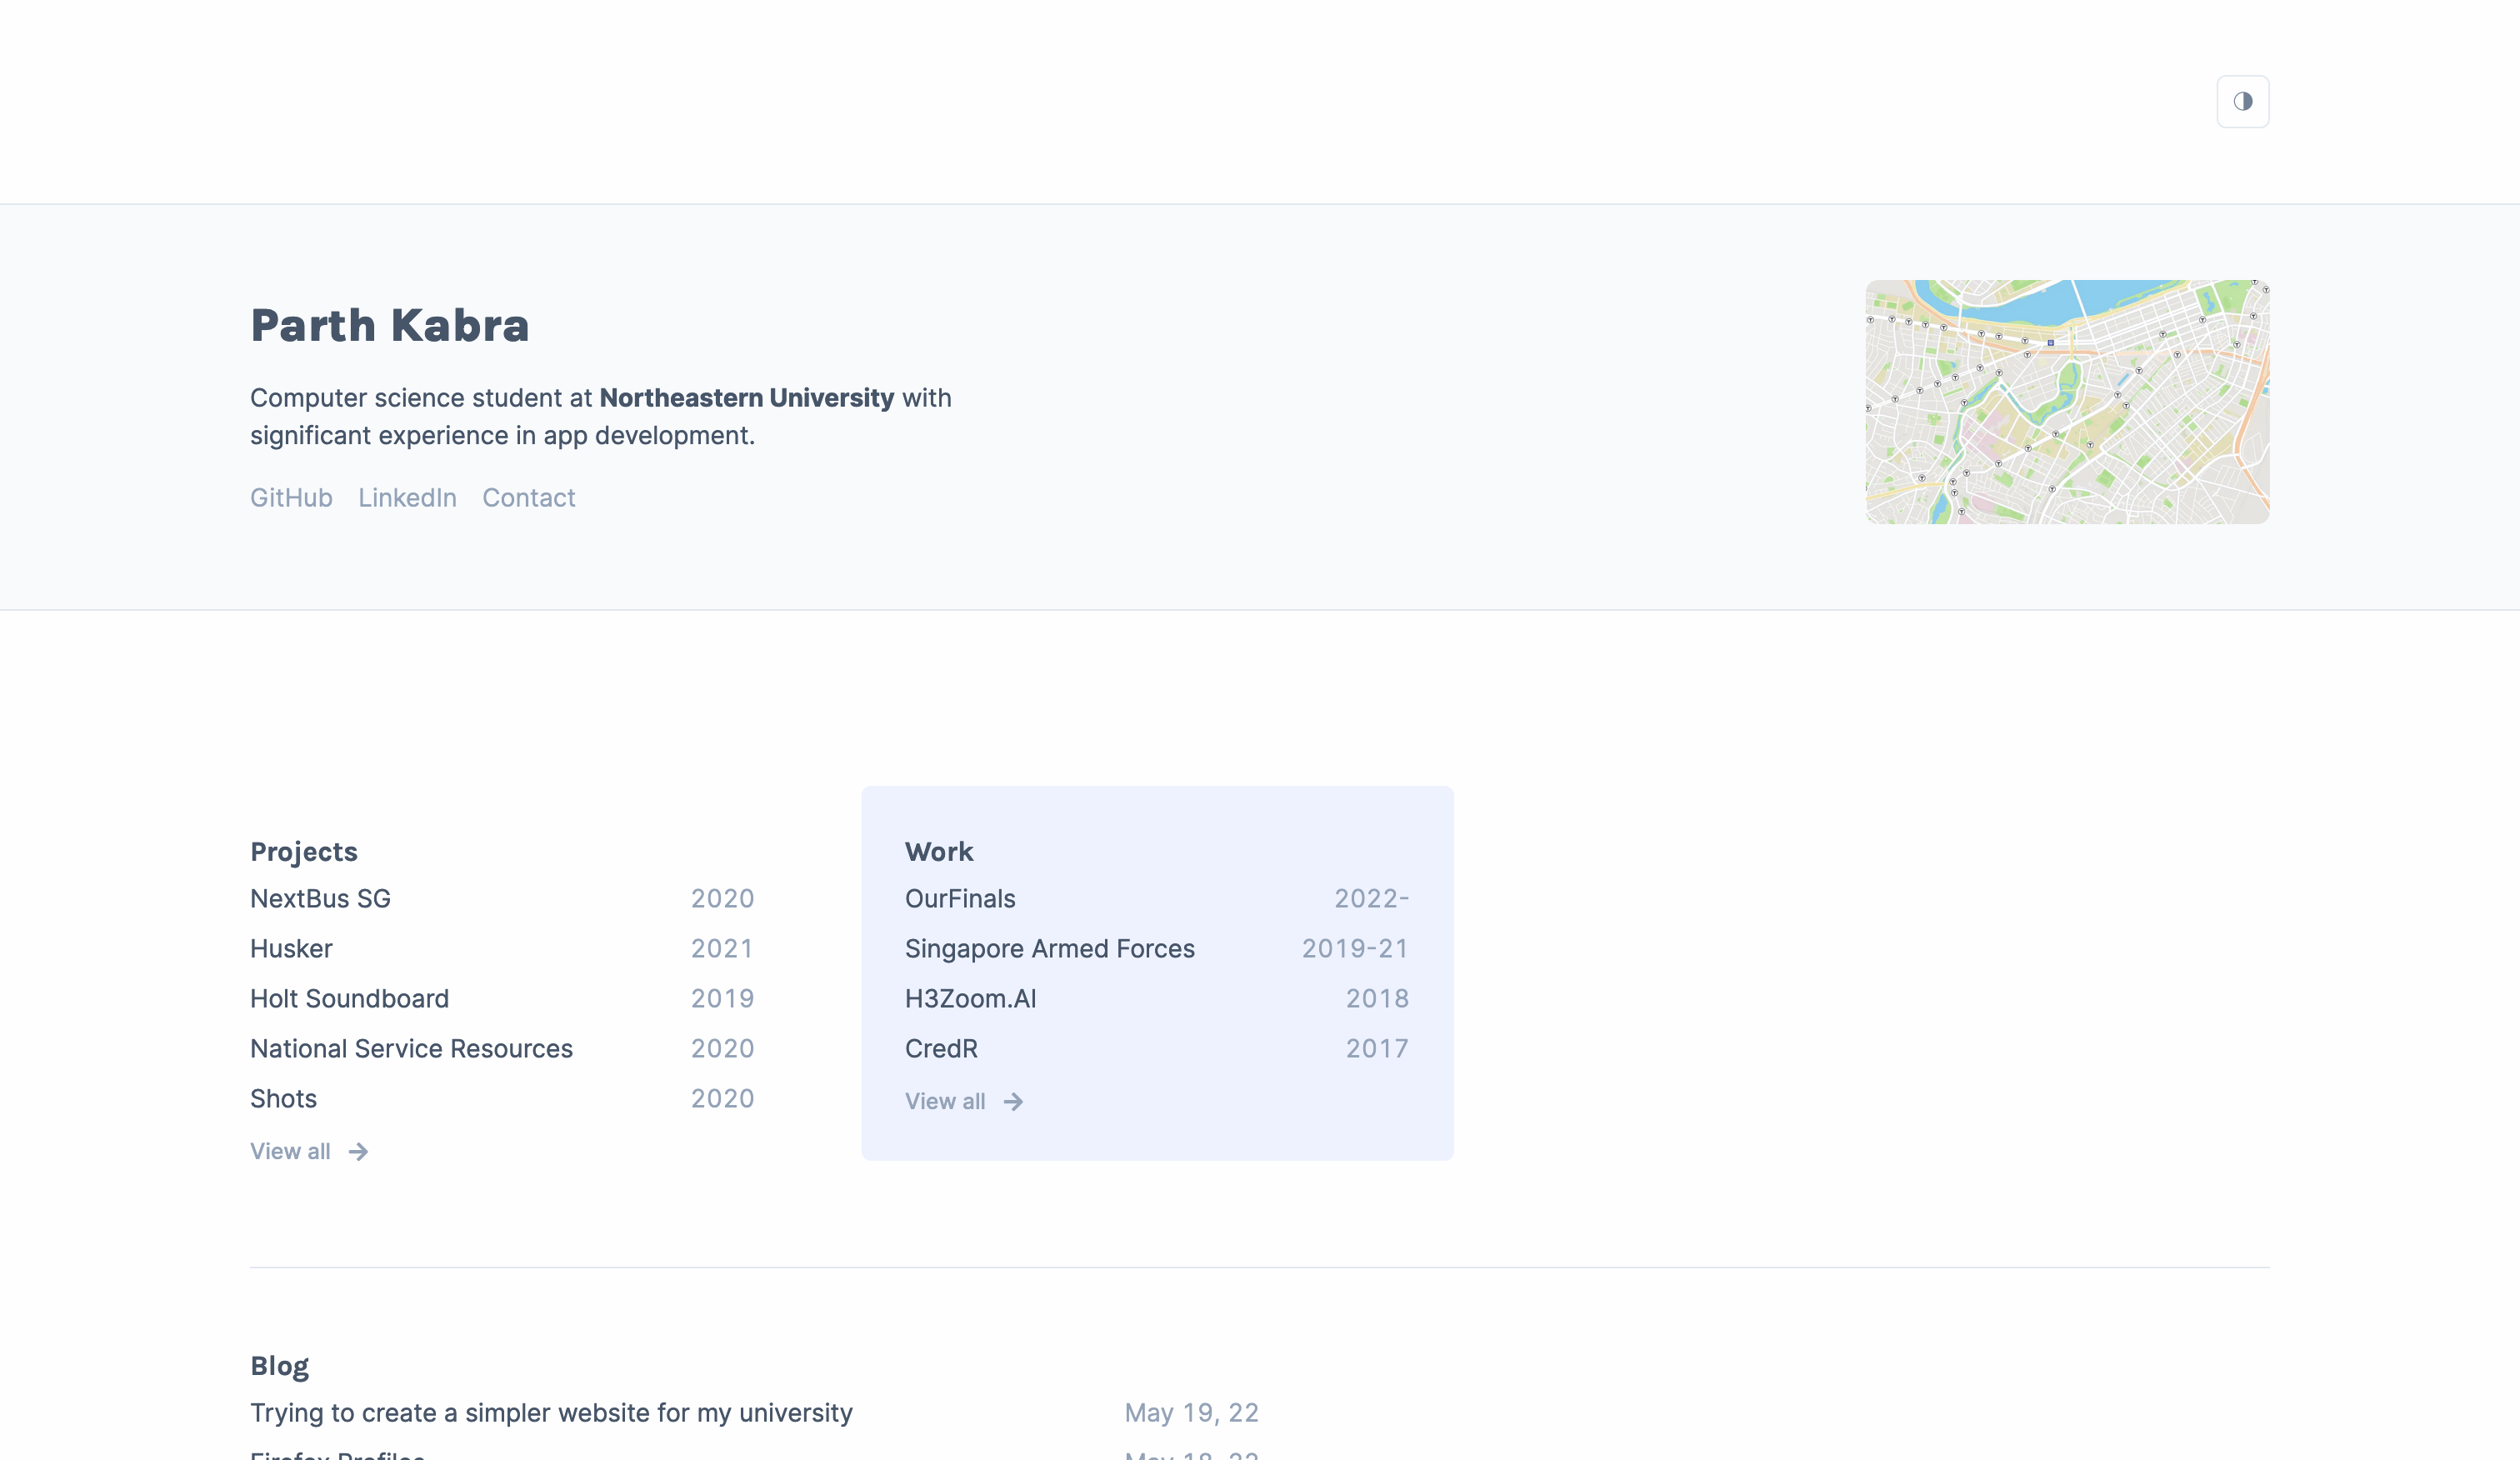Click the Northeastern University bold text
The height and width of the screenshot is (1460, 2520).
coord(746,398)
